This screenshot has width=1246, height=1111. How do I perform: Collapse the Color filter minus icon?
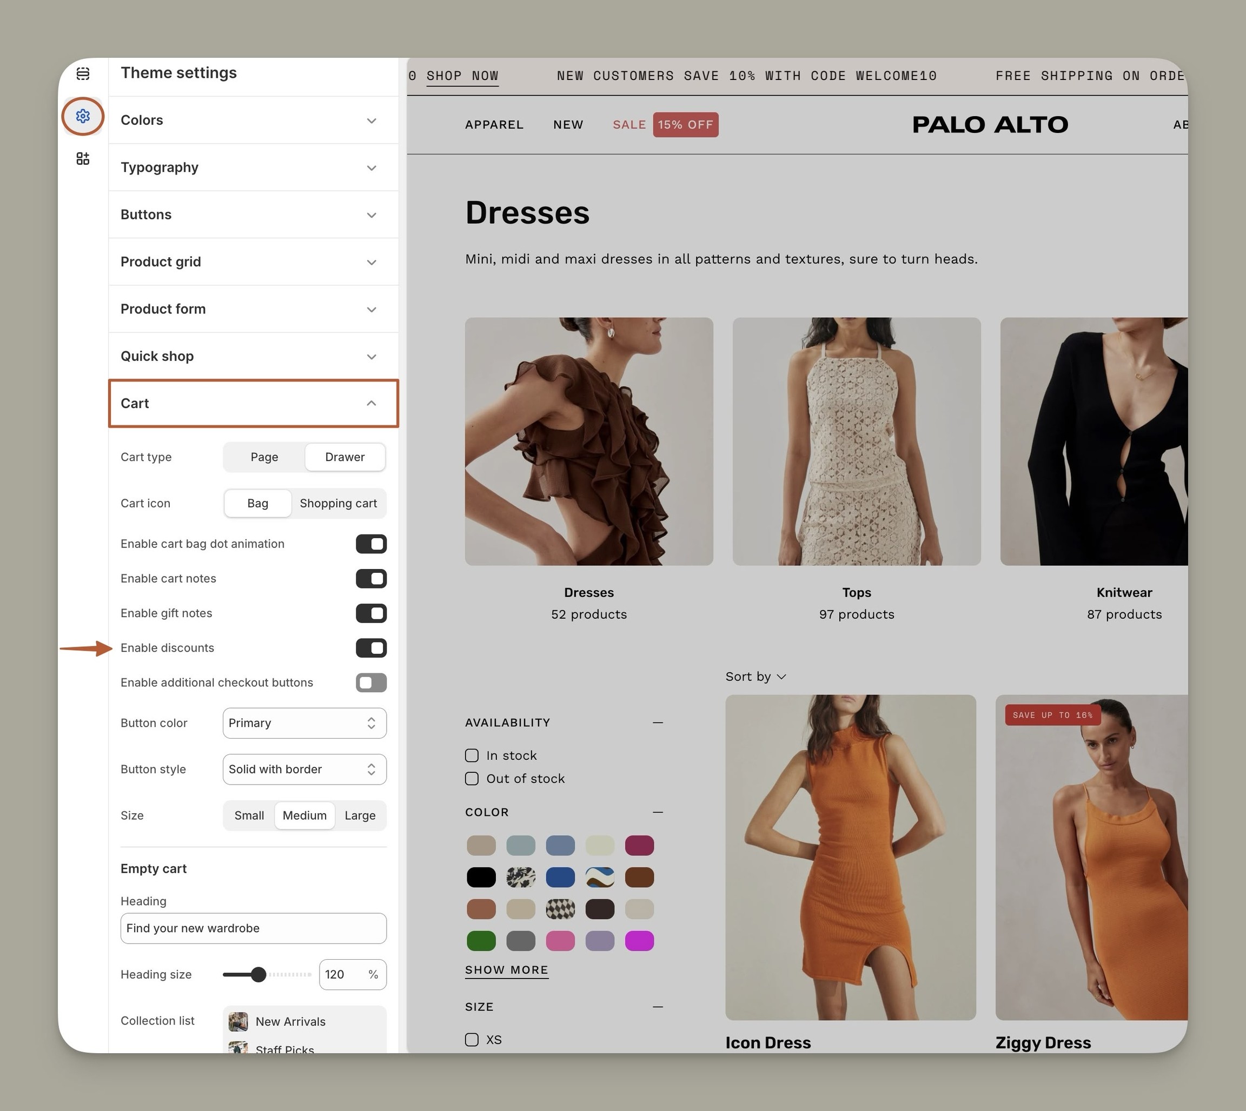pos(657,812)
